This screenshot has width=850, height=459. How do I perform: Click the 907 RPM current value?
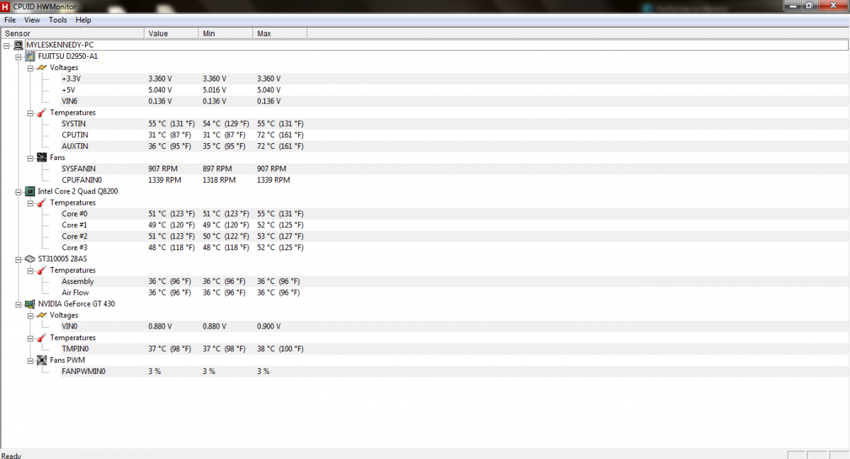click(x=163, y=169)
